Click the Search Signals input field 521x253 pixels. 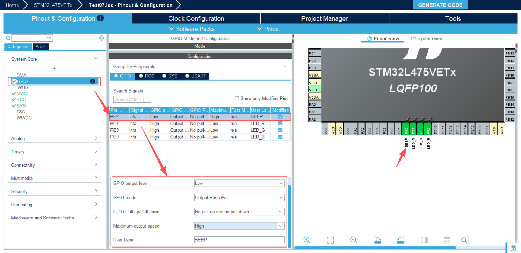pyautogui.click(x=132, y=99)
